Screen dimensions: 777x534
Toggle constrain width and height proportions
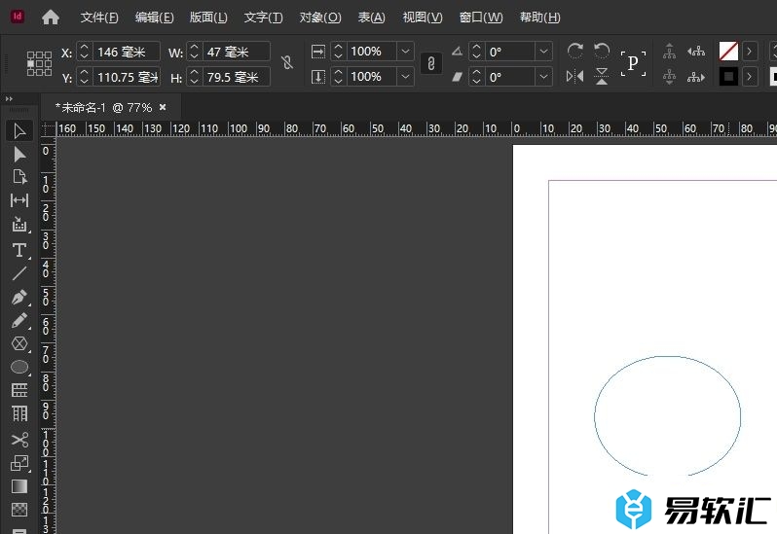pos(287,62)
